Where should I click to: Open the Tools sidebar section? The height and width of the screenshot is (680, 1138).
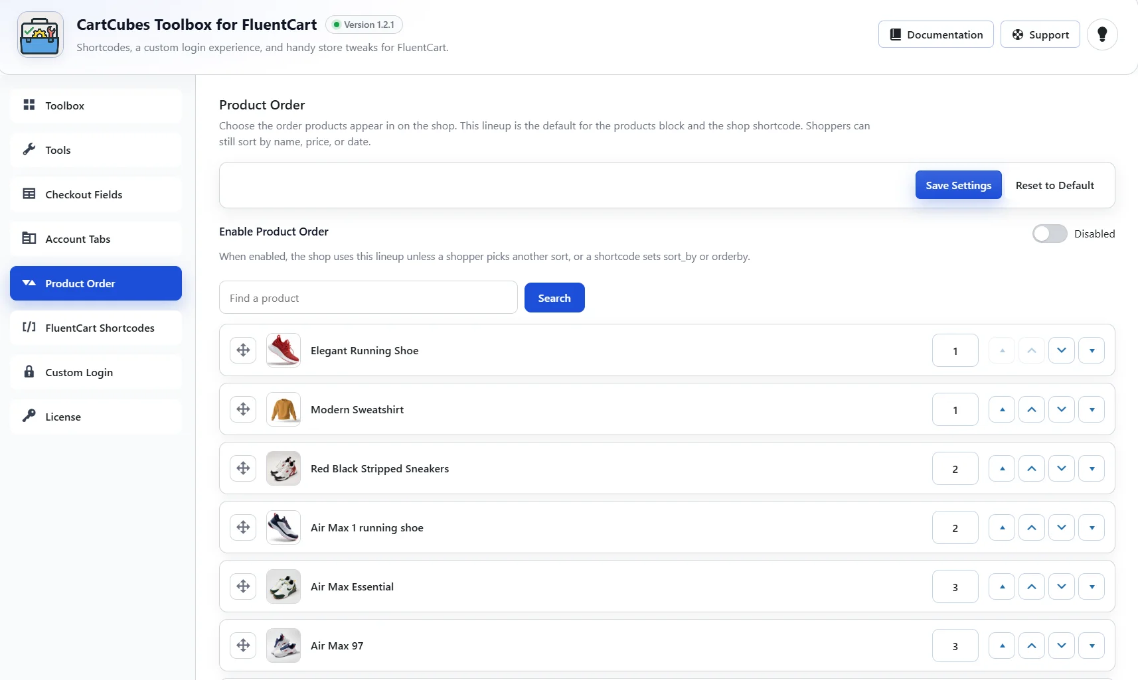pos(96,150)
